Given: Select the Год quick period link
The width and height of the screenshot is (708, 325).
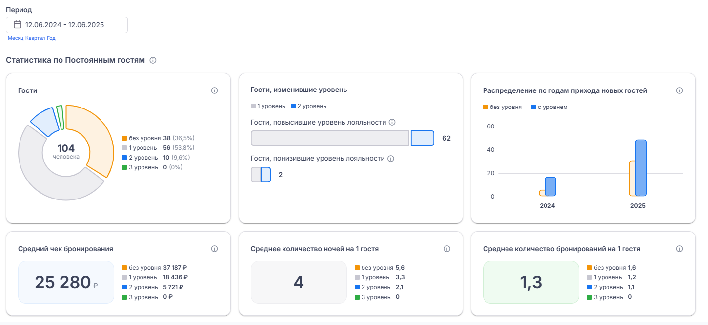Looking at the screenshot, I should [x=51, y=38].
